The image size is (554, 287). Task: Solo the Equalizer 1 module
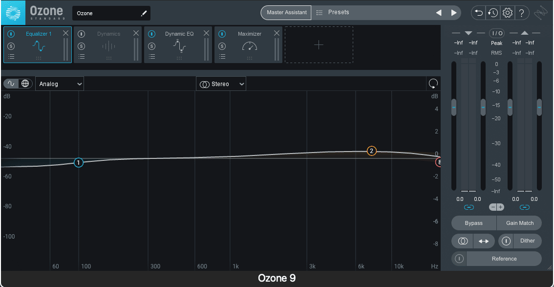click(11, 46)
